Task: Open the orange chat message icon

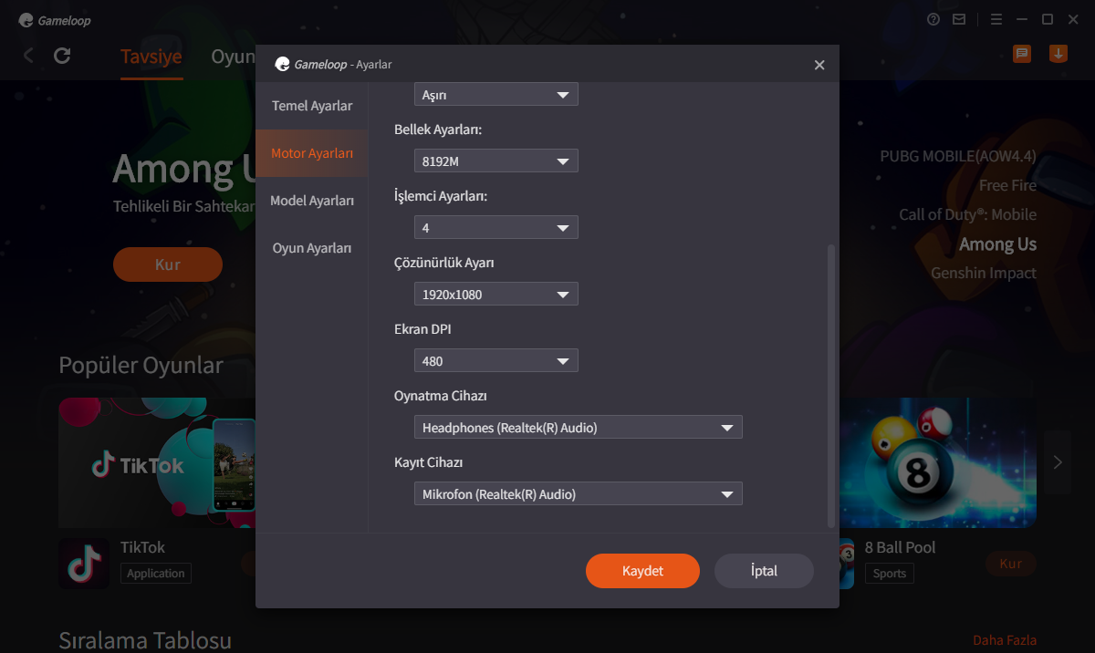Action: [1022, 54]
